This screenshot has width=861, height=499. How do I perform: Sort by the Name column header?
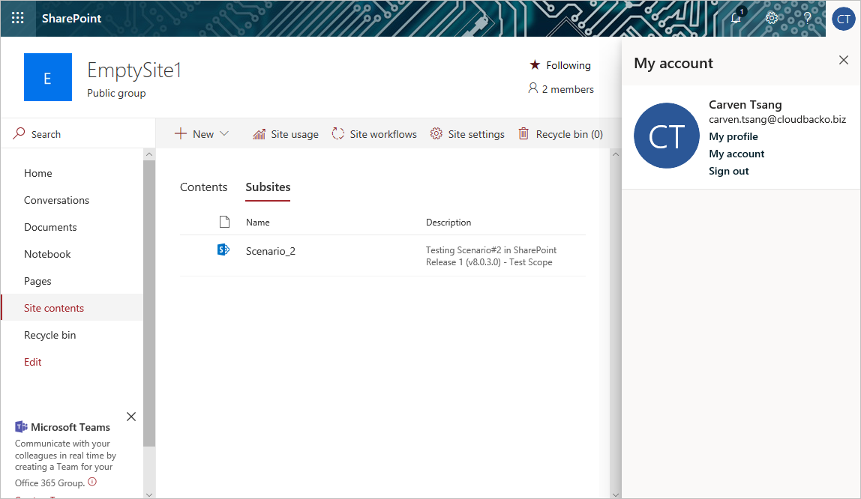[257, 222]
